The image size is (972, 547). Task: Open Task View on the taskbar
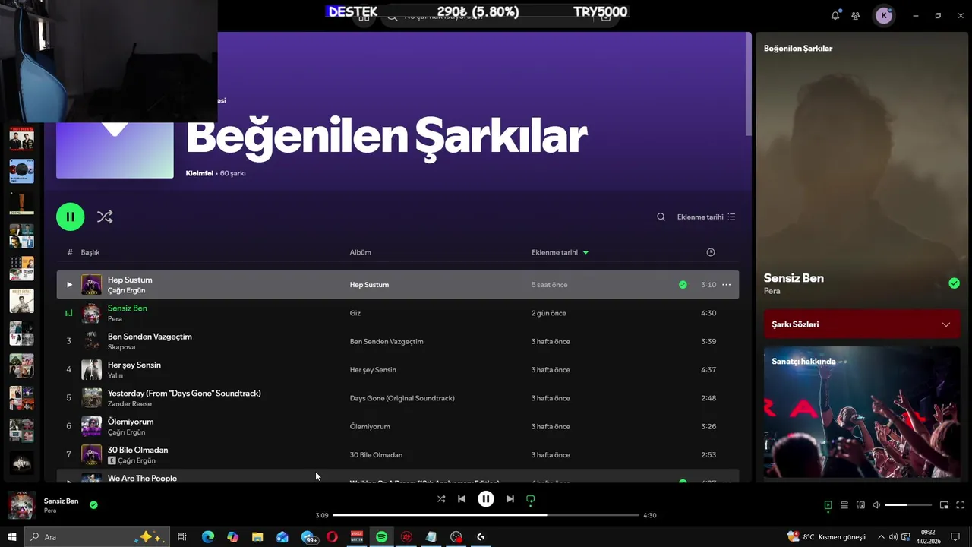(182, 537)
